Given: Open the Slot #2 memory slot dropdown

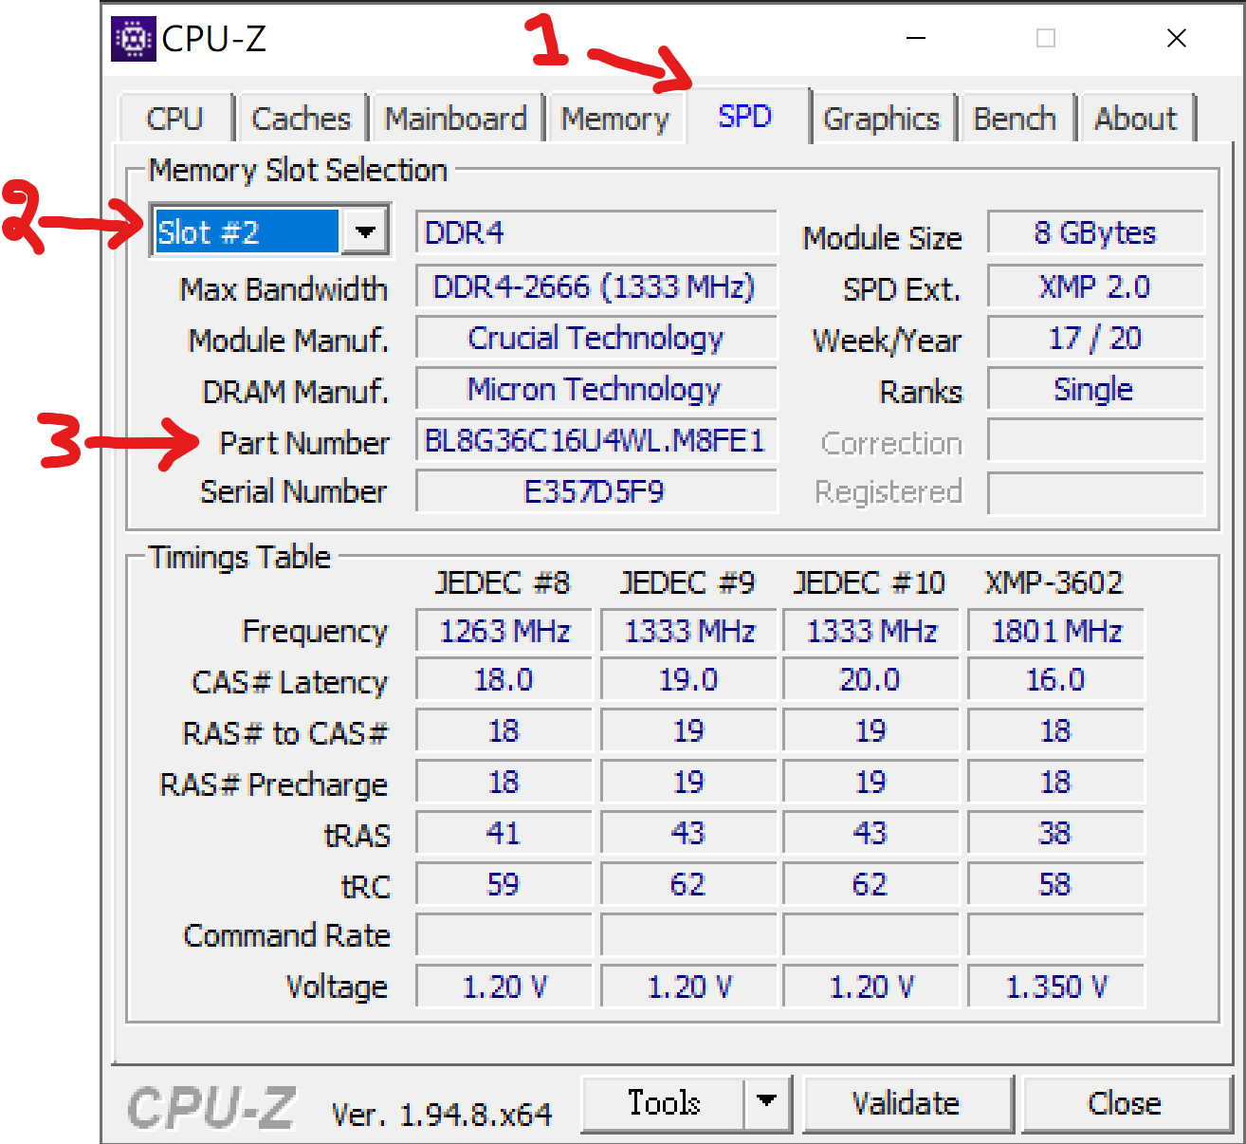Looking at the screenshot, I should 270,231.
